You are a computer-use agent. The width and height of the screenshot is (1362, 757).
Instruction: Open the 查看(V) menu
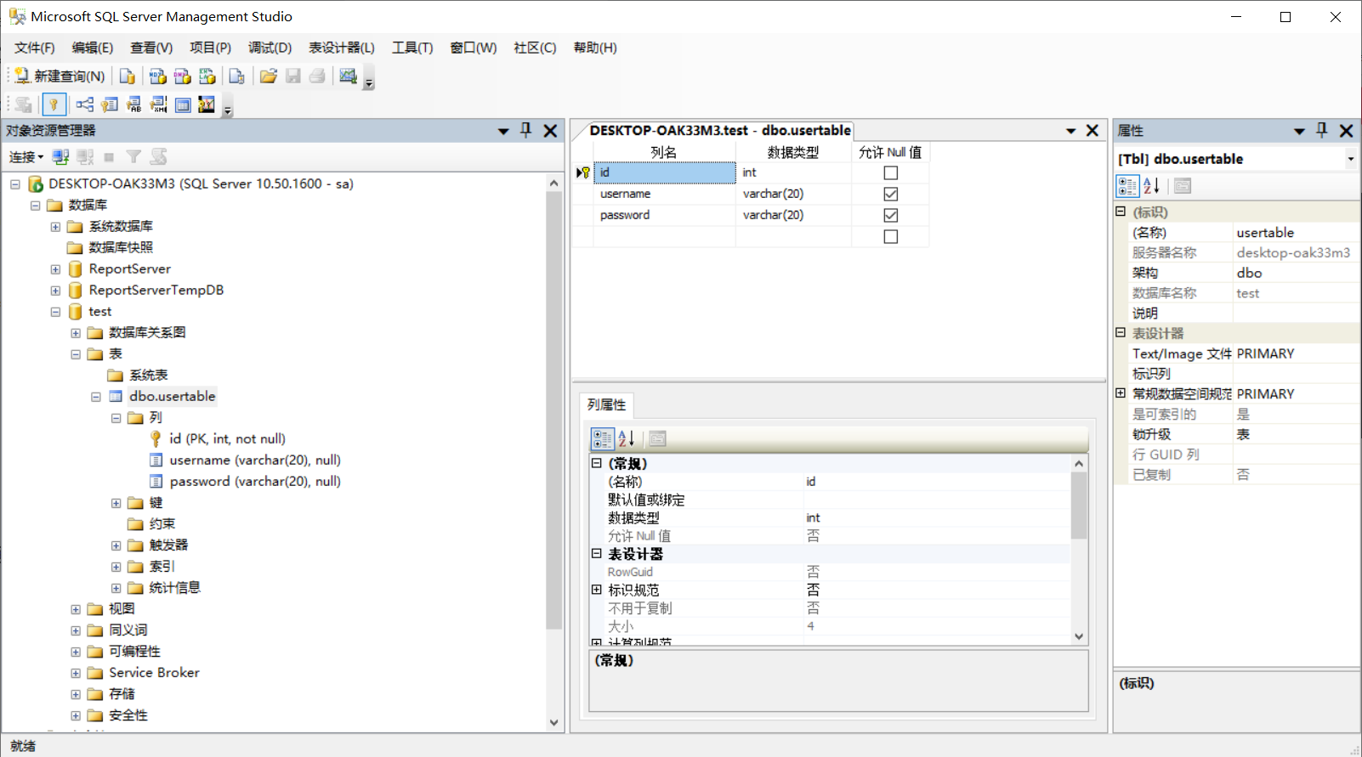point(151,48)
